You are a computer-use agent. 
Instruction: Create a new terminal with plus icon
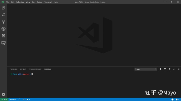pos(160,69)
